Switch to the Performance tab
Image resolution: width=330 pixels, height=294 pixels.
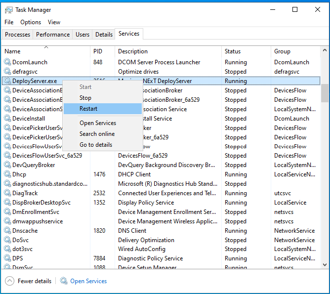pyautogui.click(x=53, y=34)
